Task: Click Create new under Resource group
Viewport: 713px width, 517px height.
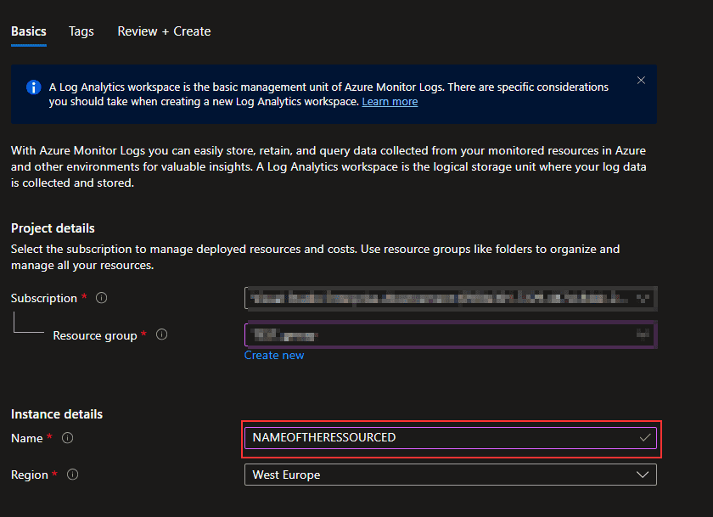Action: [x=274, y=355]
